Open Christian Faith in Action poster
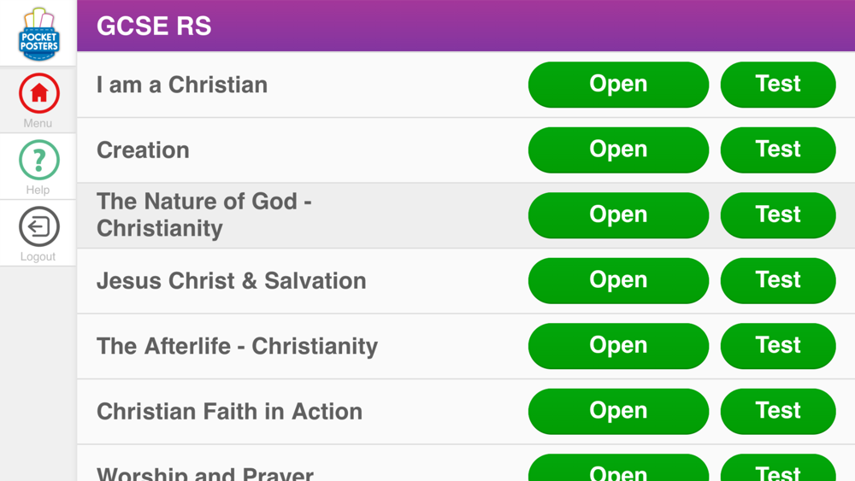 [618, 411]
